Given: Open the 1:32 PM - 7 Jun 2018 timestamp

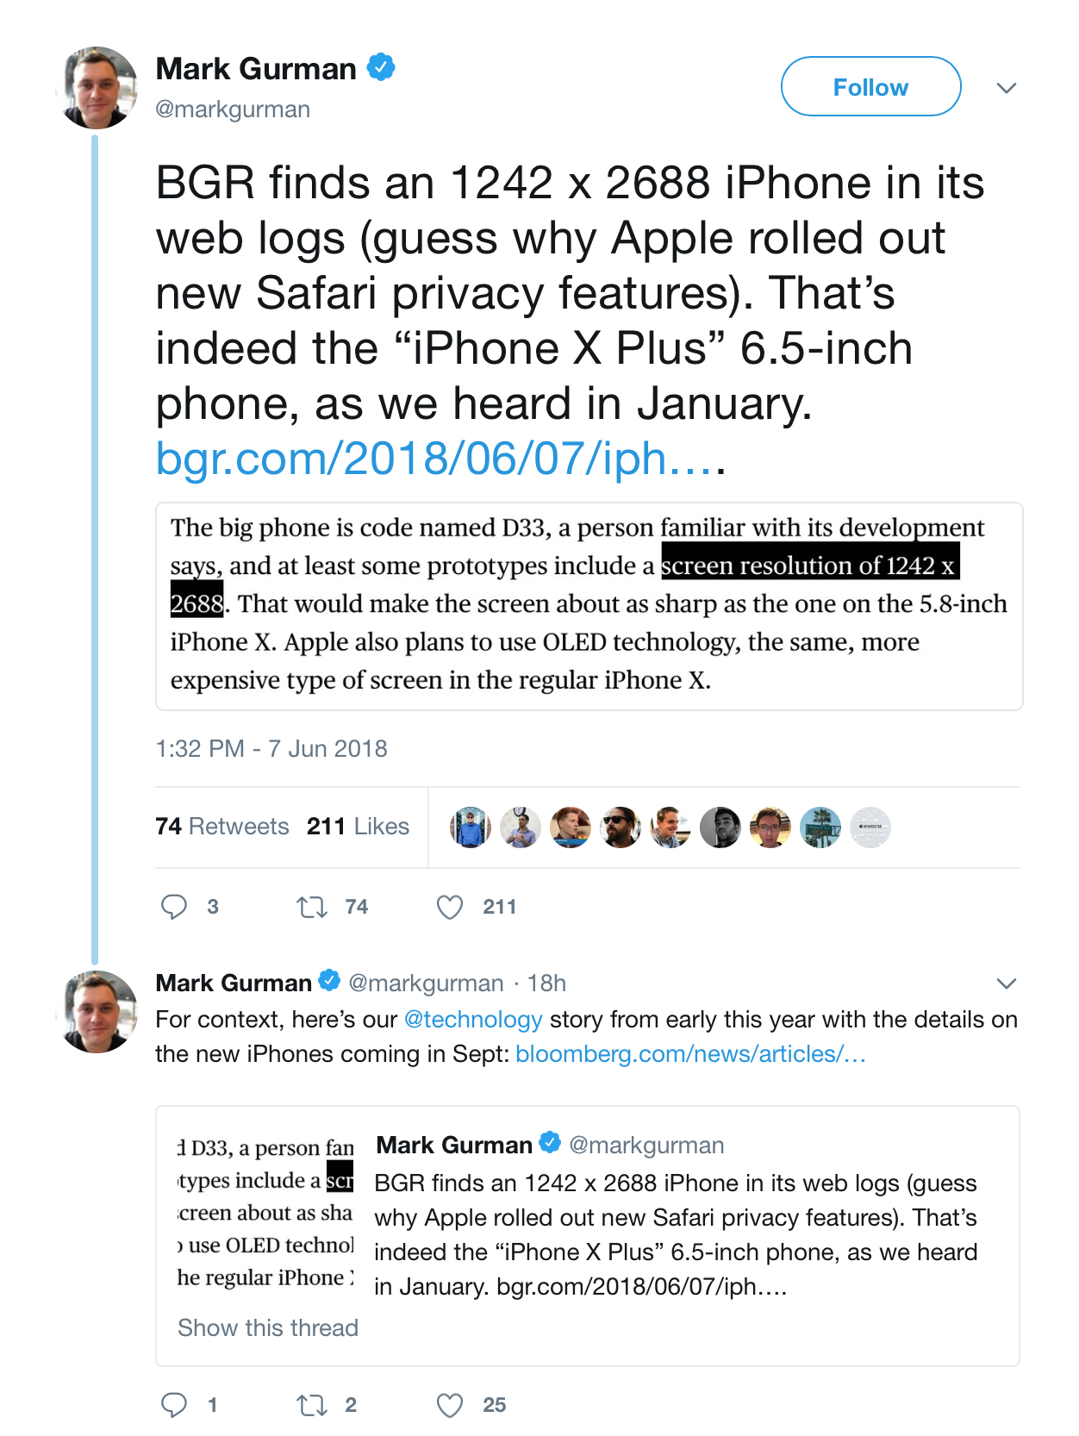Looking at the screenshot, I should pos(271,748).
